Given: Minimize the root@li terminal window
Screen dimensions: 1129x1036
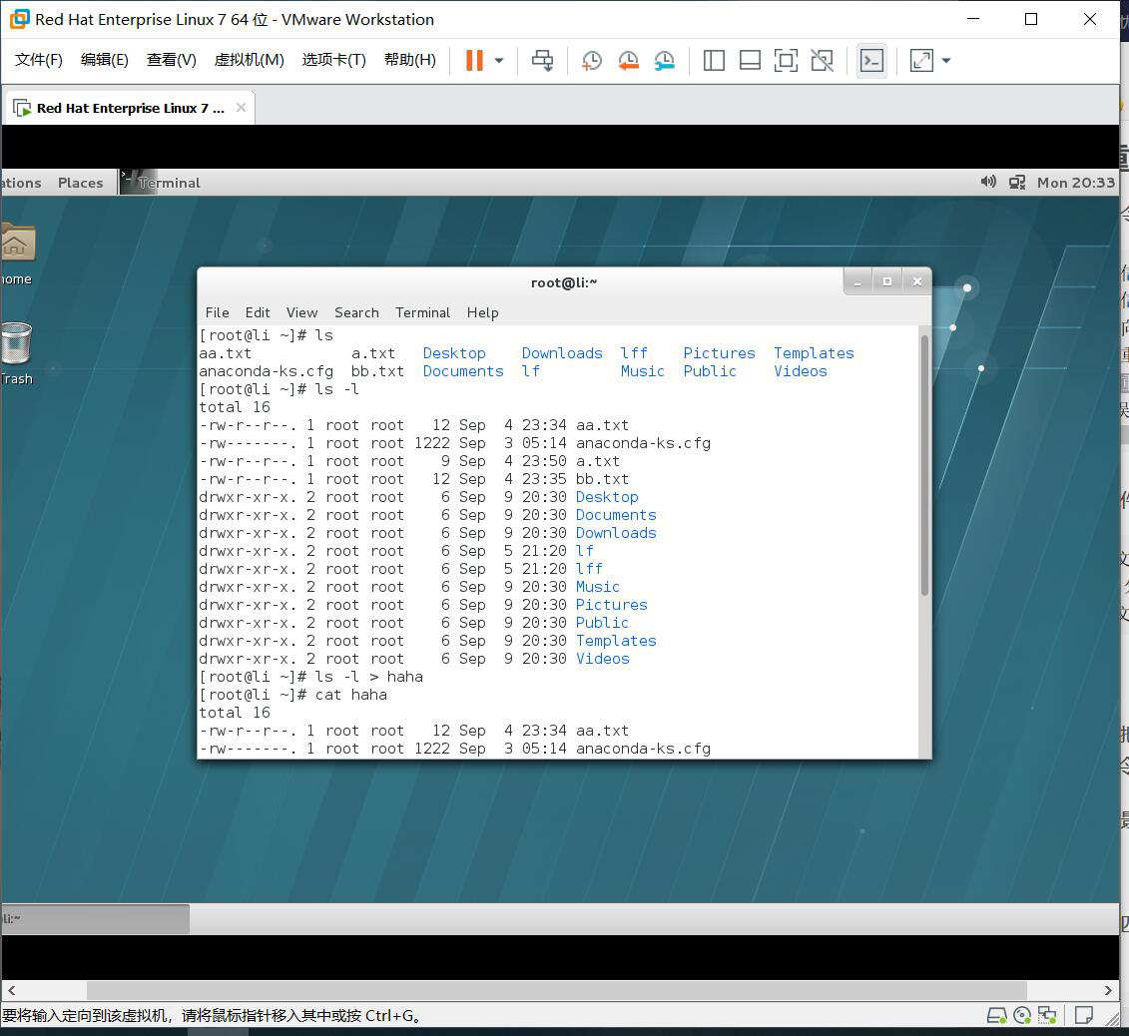Looking at the screenshot, I should [857, 282].
